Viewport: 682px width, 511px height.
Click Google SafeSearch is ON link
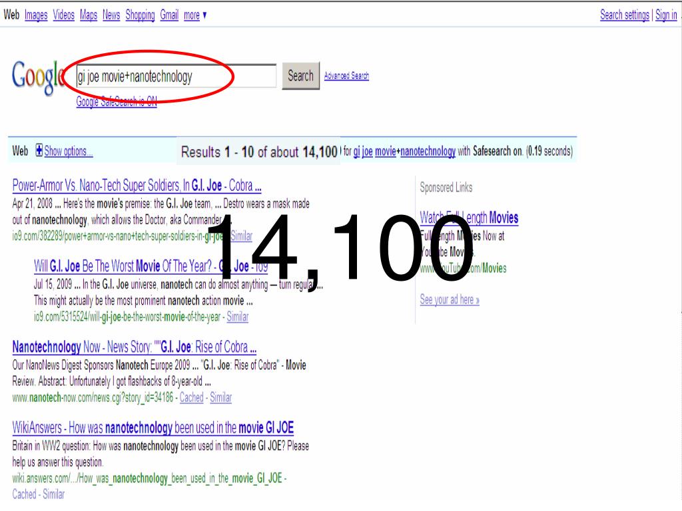[x=117, y=101]
